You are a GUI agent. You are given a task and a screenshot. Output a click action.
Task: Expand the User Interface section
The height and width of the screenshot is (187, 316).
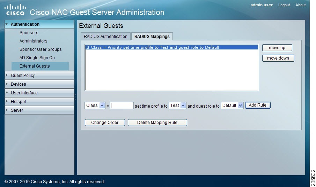(39, 93)
